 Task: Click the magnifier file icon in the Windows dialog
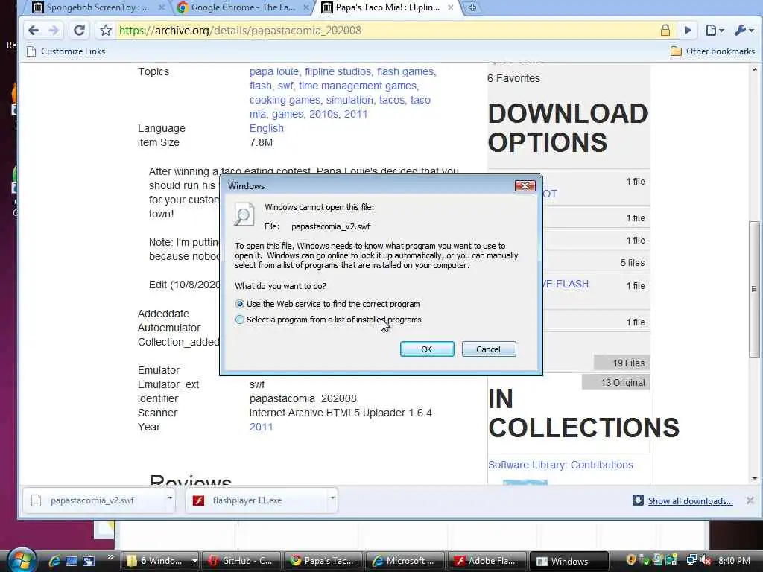244,214
